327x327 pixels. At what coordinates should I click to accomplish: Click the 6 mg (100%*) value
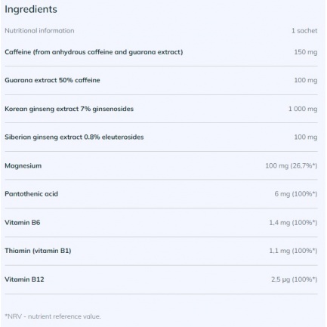(x=296, y=194)
